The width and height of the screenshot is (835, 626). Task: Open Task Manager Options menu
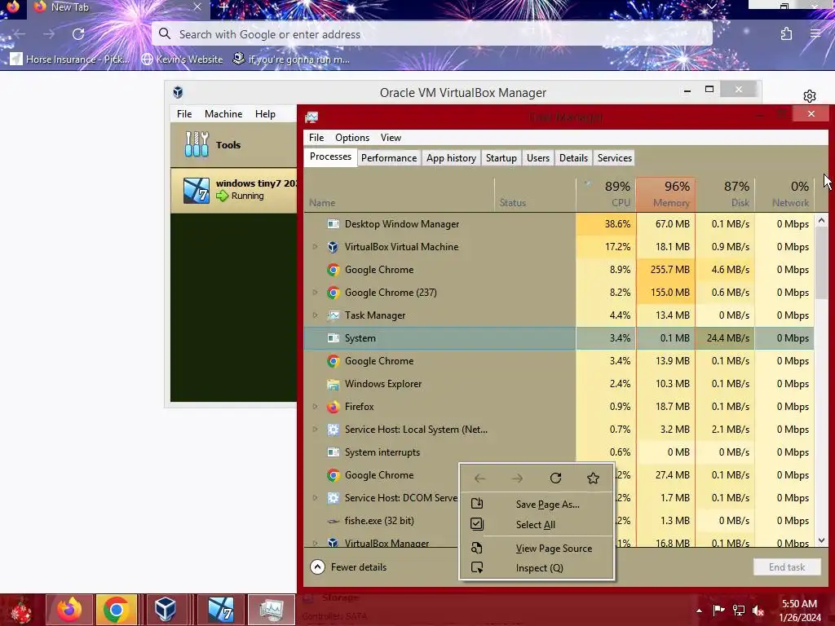coord(352,137)
